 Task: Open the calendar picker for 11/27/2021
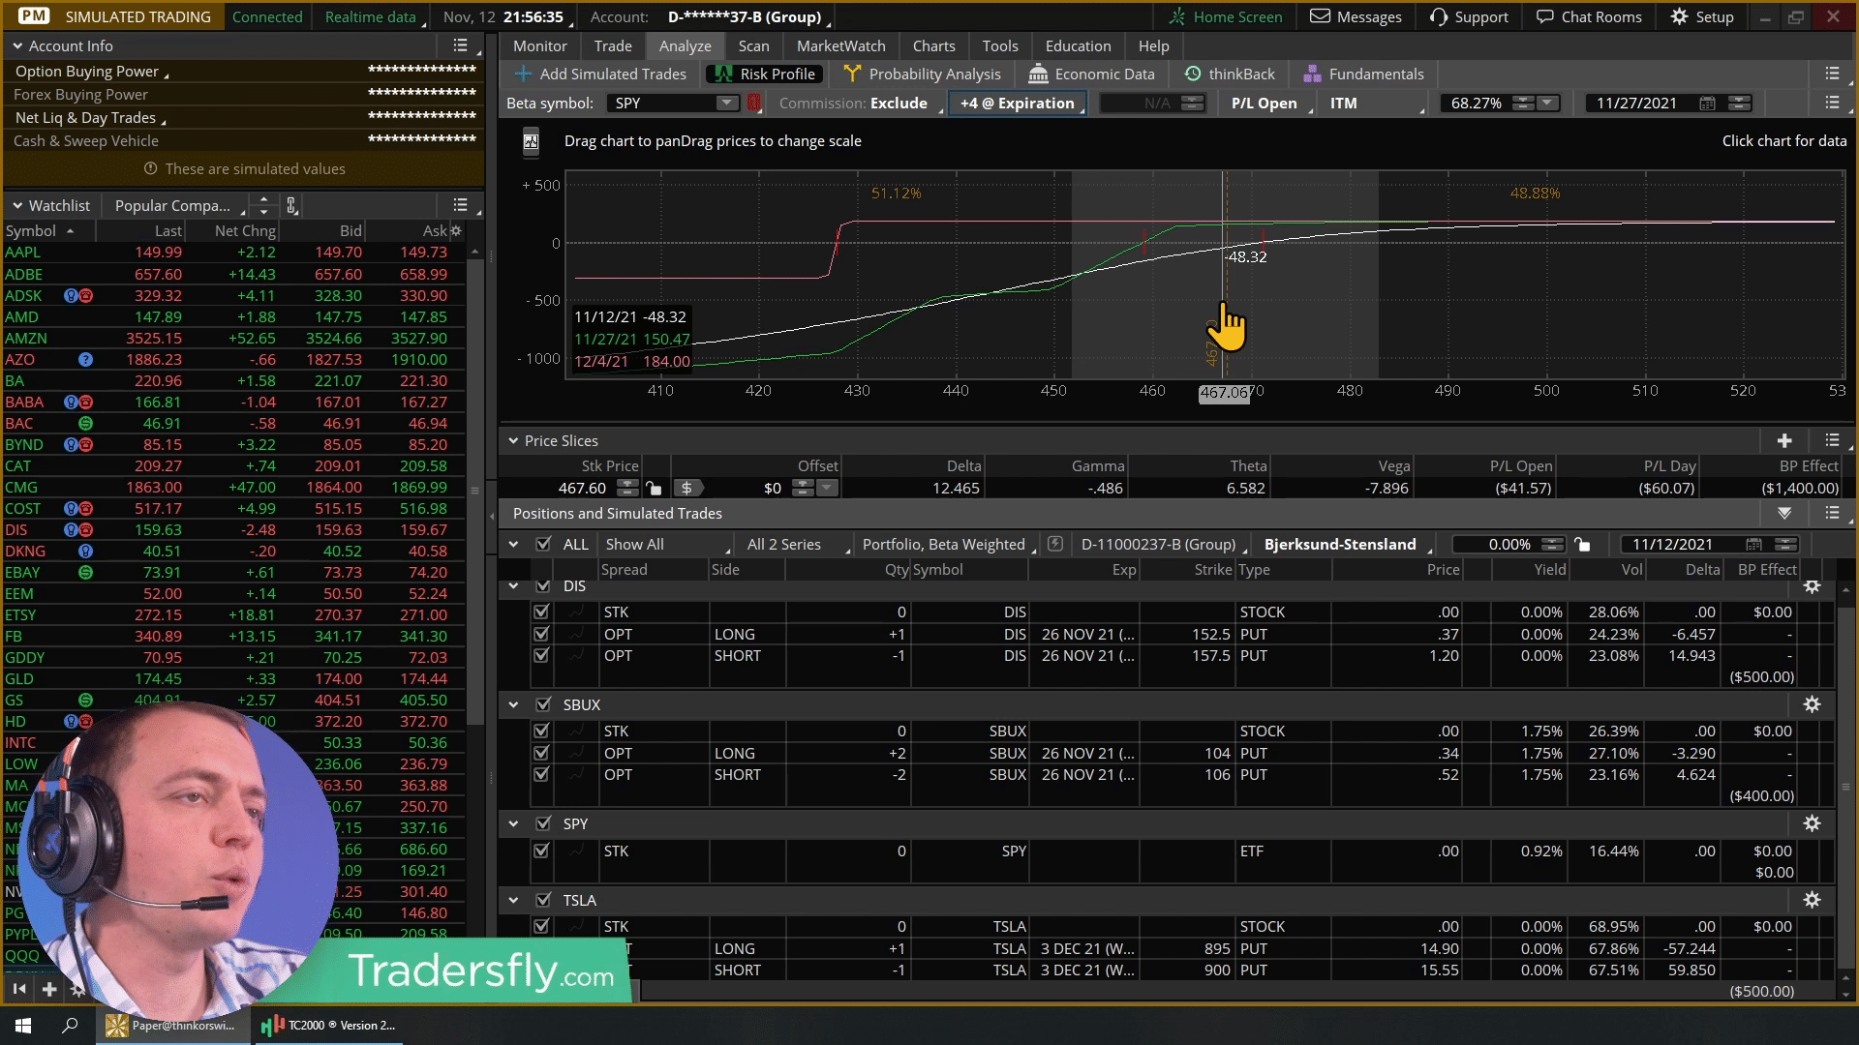[1707, 103]
